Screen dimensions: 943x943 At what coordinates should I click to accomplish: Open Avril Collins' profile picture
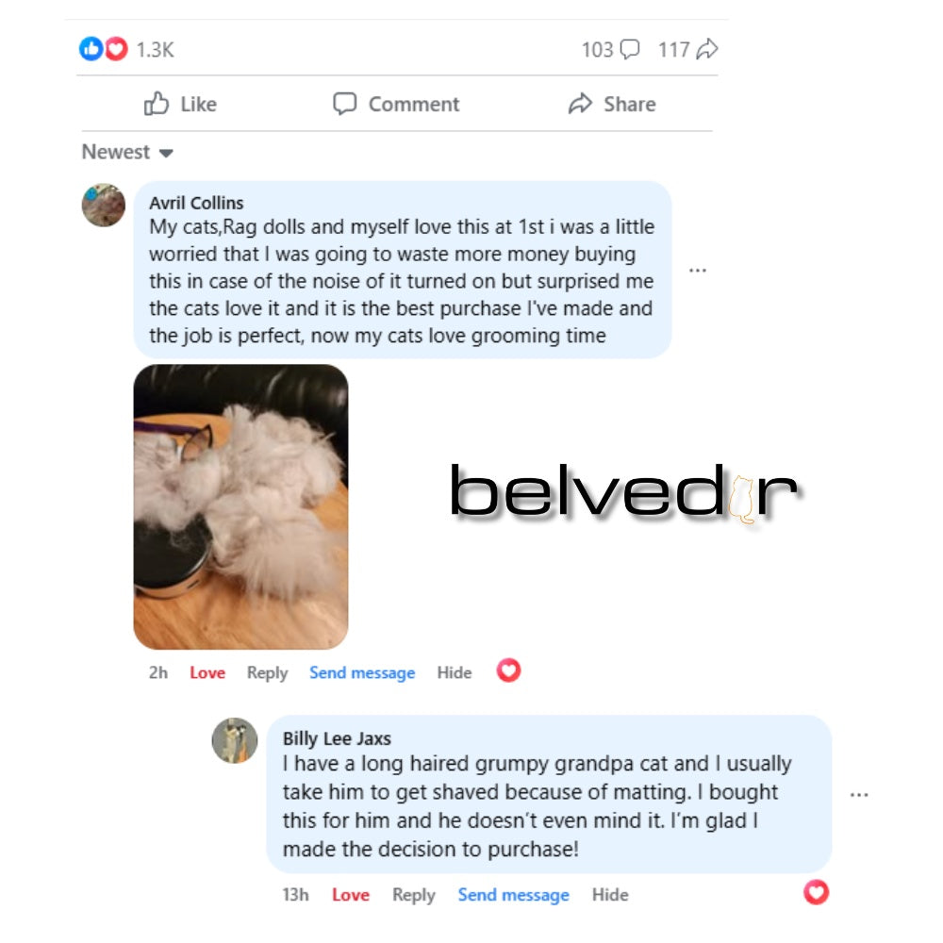[x=104, y=205]
